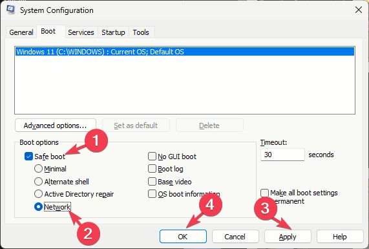Switch to the General tab
369x249 pixels.
21,32
